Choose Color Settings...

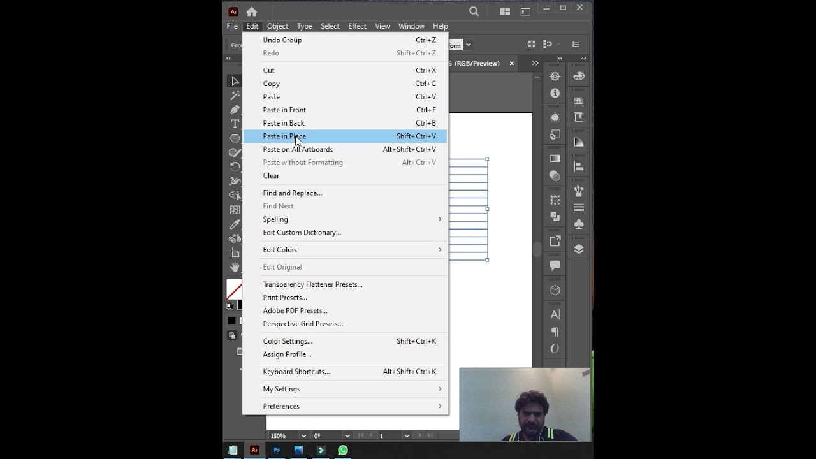click(346, 341)
